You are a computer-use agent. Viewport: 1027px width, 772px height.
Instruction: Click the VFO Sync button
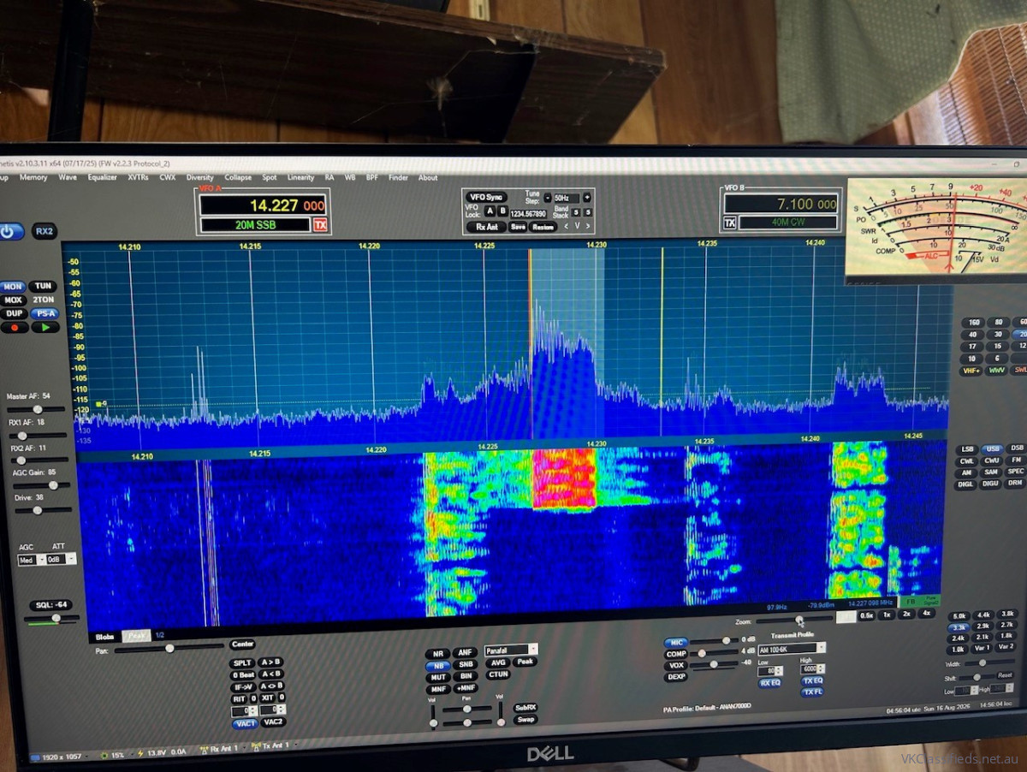487,197
